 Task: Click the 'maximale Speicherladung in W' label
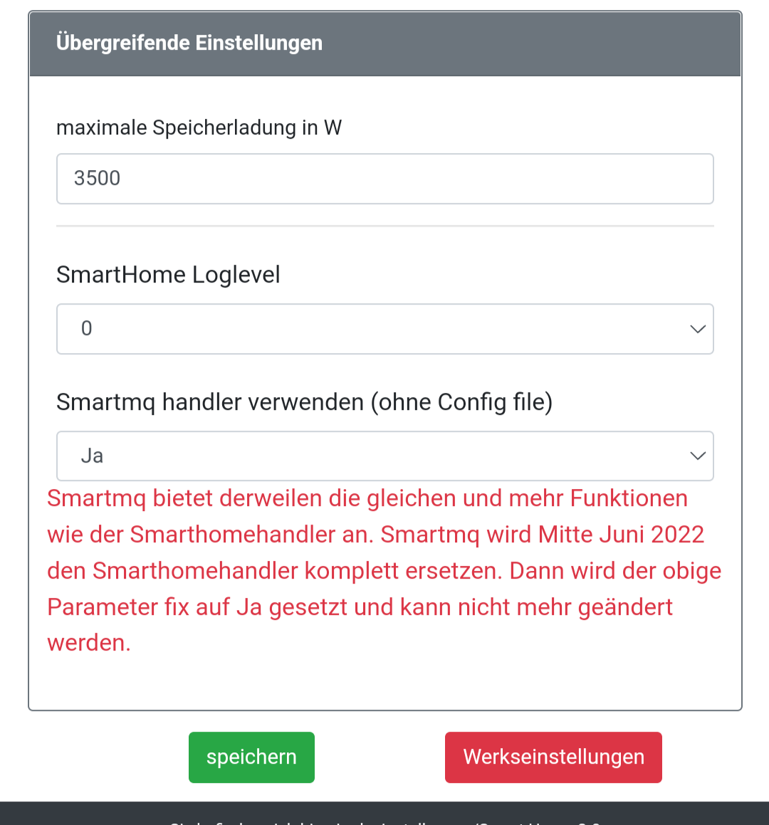199,128
